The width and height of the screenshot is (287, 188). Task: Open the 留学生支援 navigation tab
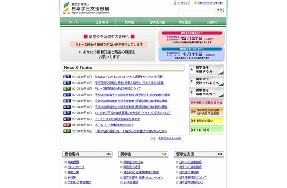pos(157,22)
